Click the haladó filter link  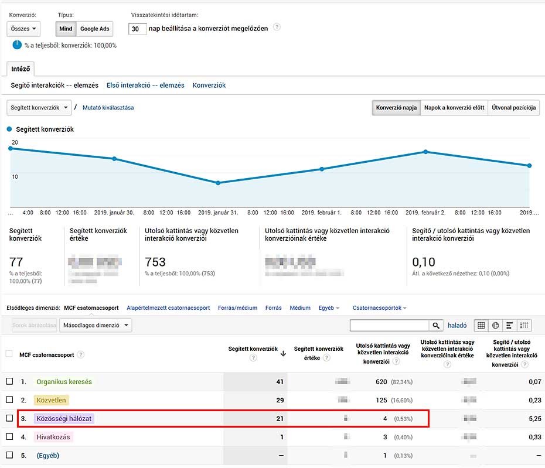tap(458, 325)
